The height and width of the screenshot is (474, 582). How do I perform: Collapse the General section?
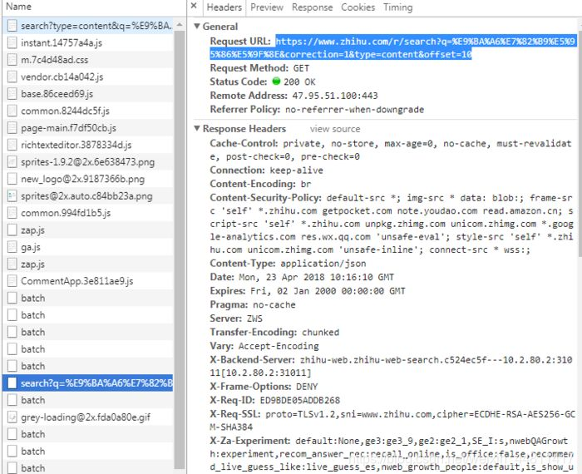(197, 27)
